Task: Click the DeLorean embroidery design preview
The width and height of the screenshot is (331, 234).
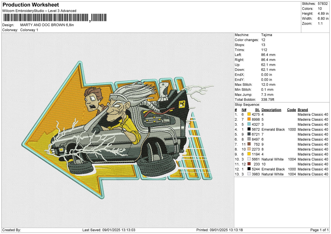Action: pos(117,130)
